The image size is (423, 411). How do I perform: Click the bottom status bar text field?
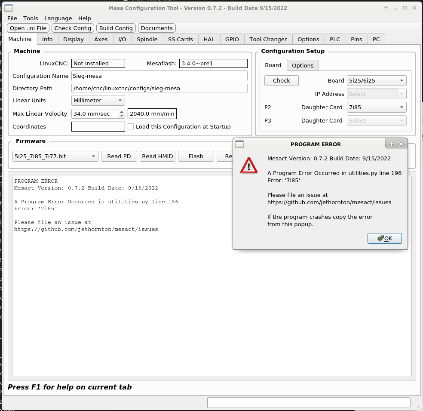(309, 403)
